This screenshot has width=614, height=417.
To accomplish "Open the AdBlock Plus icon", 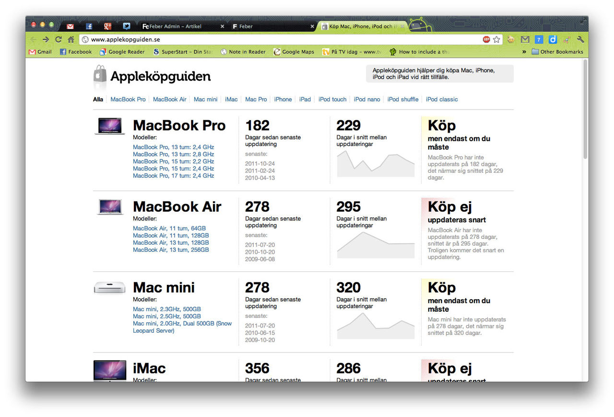I will [x=486, y=39].
